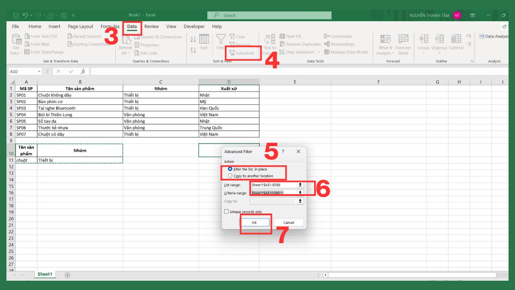Cancel the Advanced Filter dialog
This screenshot has width=515, height=290.
click(x=288, y=222)
